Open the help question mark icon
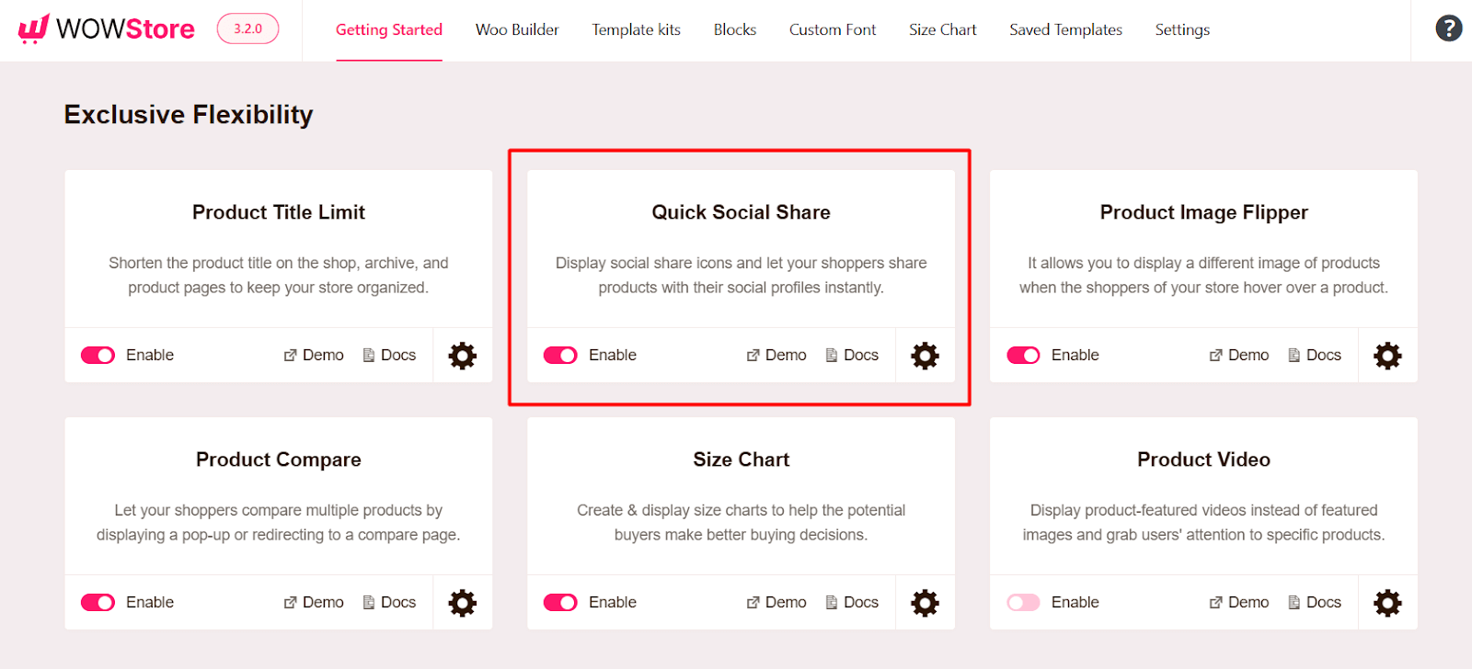 (1447, 28)
